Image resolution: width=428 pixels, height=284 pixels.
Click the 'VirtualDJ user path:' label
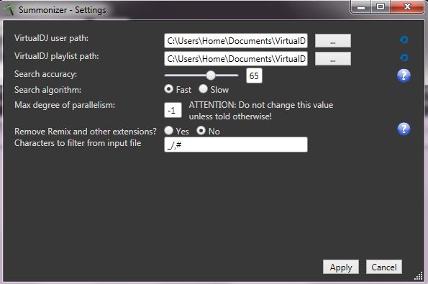click(51, 38)
